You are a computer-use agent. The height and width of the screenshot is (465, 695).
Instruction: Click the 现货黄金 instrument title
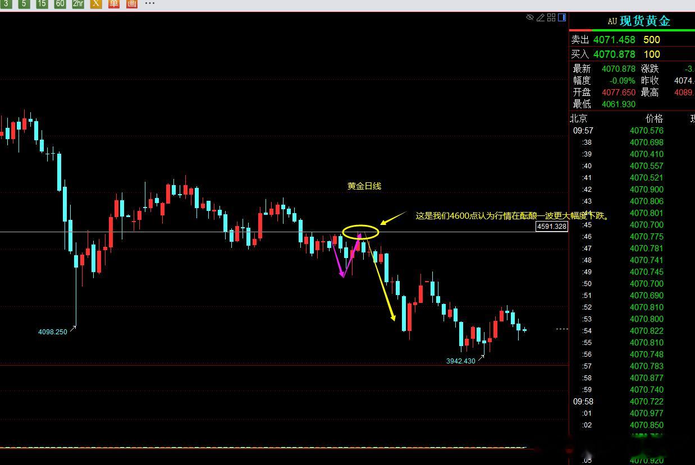click(645, 21)
